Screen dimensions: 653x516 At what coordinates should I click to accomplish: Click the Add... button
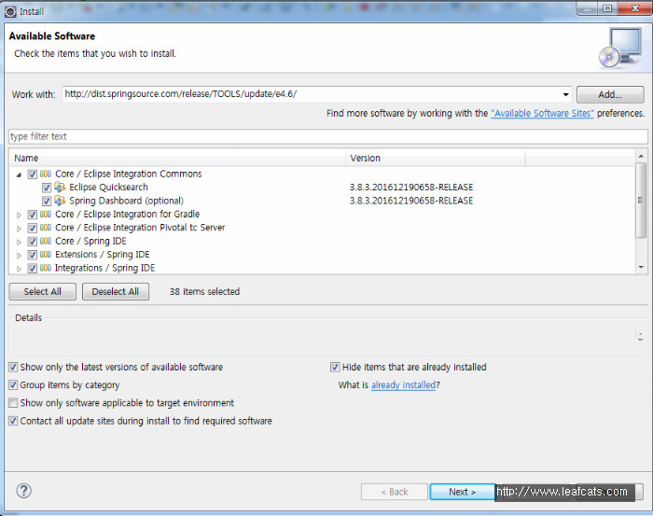coord(610,94)
